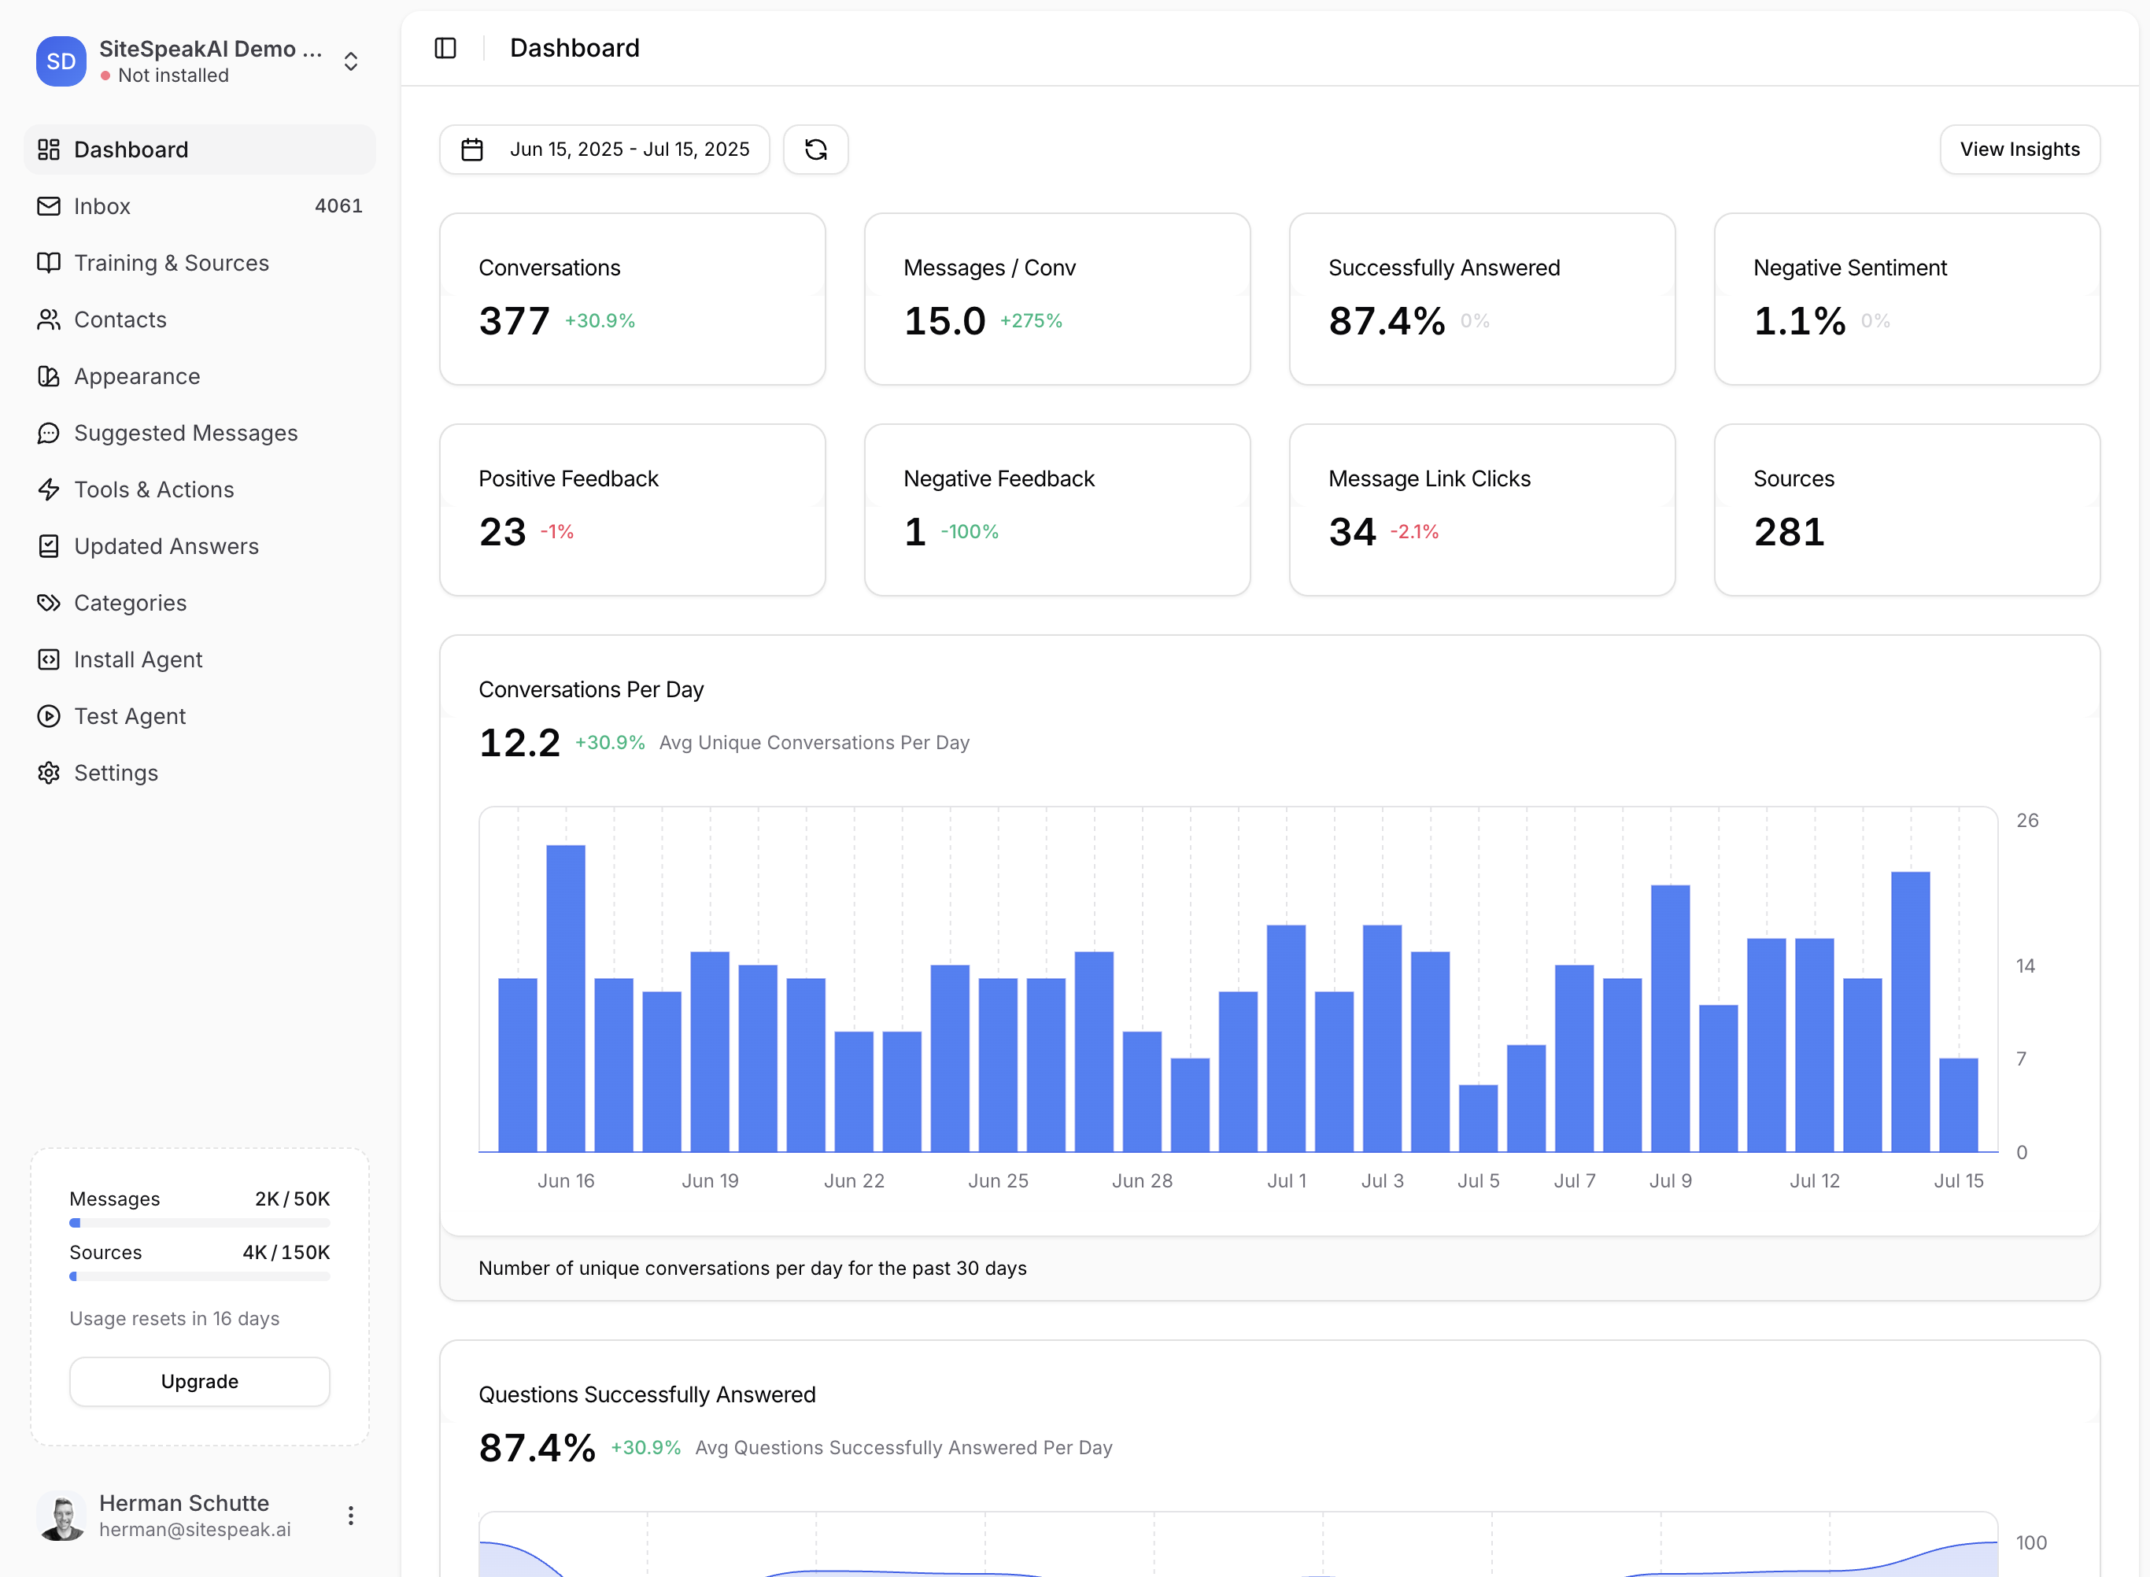Select the Positive Feedback stat card
This screenshot has width=2150, height=1577.
tap(632, 510)
